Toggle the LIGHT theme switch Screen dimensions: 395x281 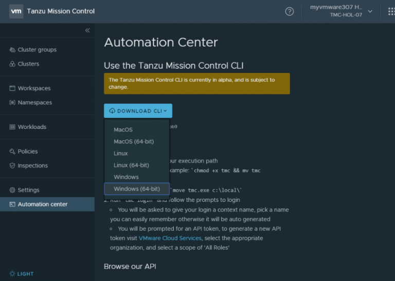[x=22, y=274]
